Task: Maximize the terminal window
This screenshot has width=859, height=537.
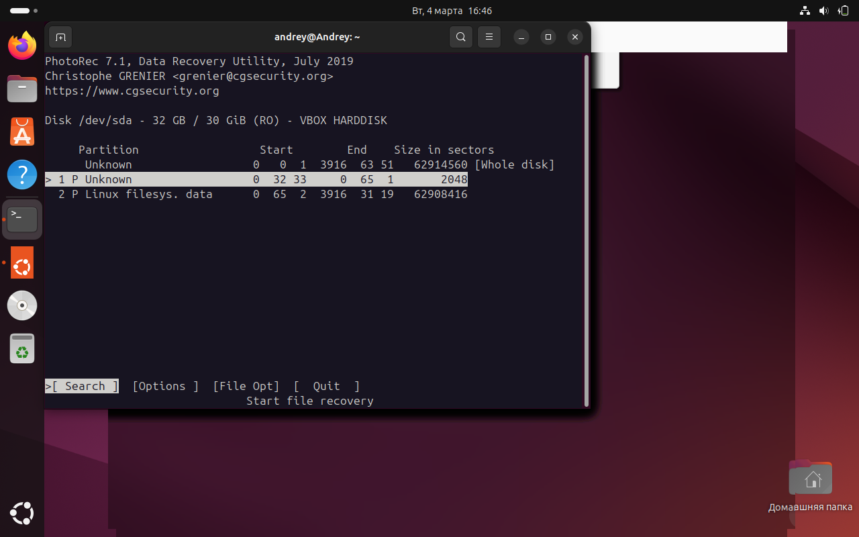Action: [x=548, y=37]
